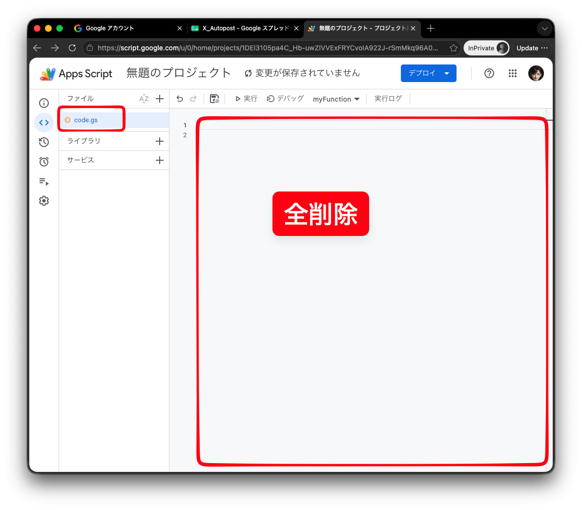Sort files alphabetically with AZ icon
The image size is (582, 510).
[144, 99]
